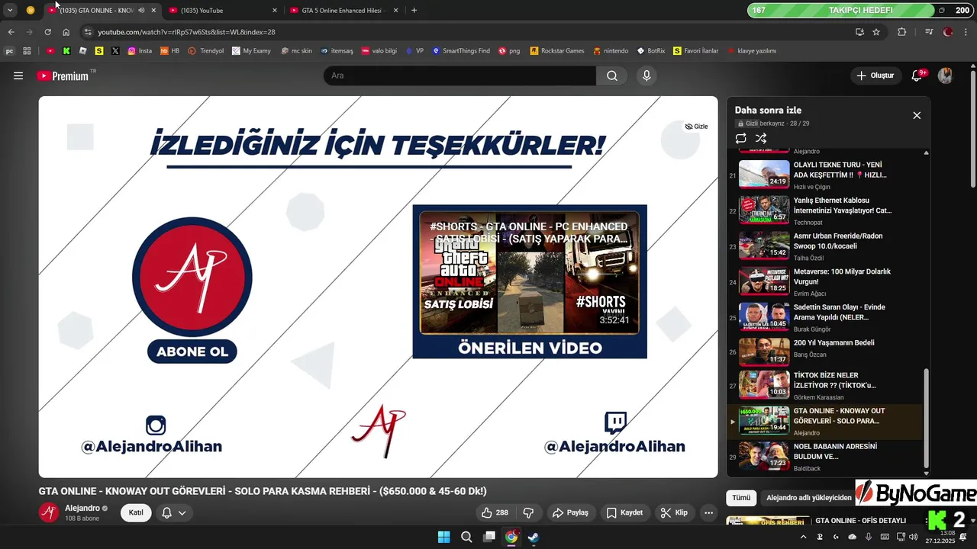Toggle playlist shuffle

[761, 138]
